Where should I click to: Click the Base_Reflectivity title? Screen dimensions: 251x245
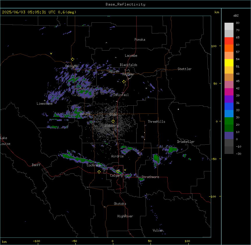(x=125, y=4)
